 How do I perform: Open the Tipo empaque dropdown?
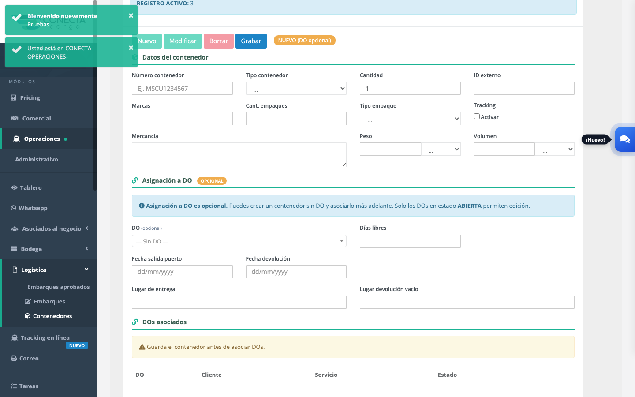click(x=410, y=119)
